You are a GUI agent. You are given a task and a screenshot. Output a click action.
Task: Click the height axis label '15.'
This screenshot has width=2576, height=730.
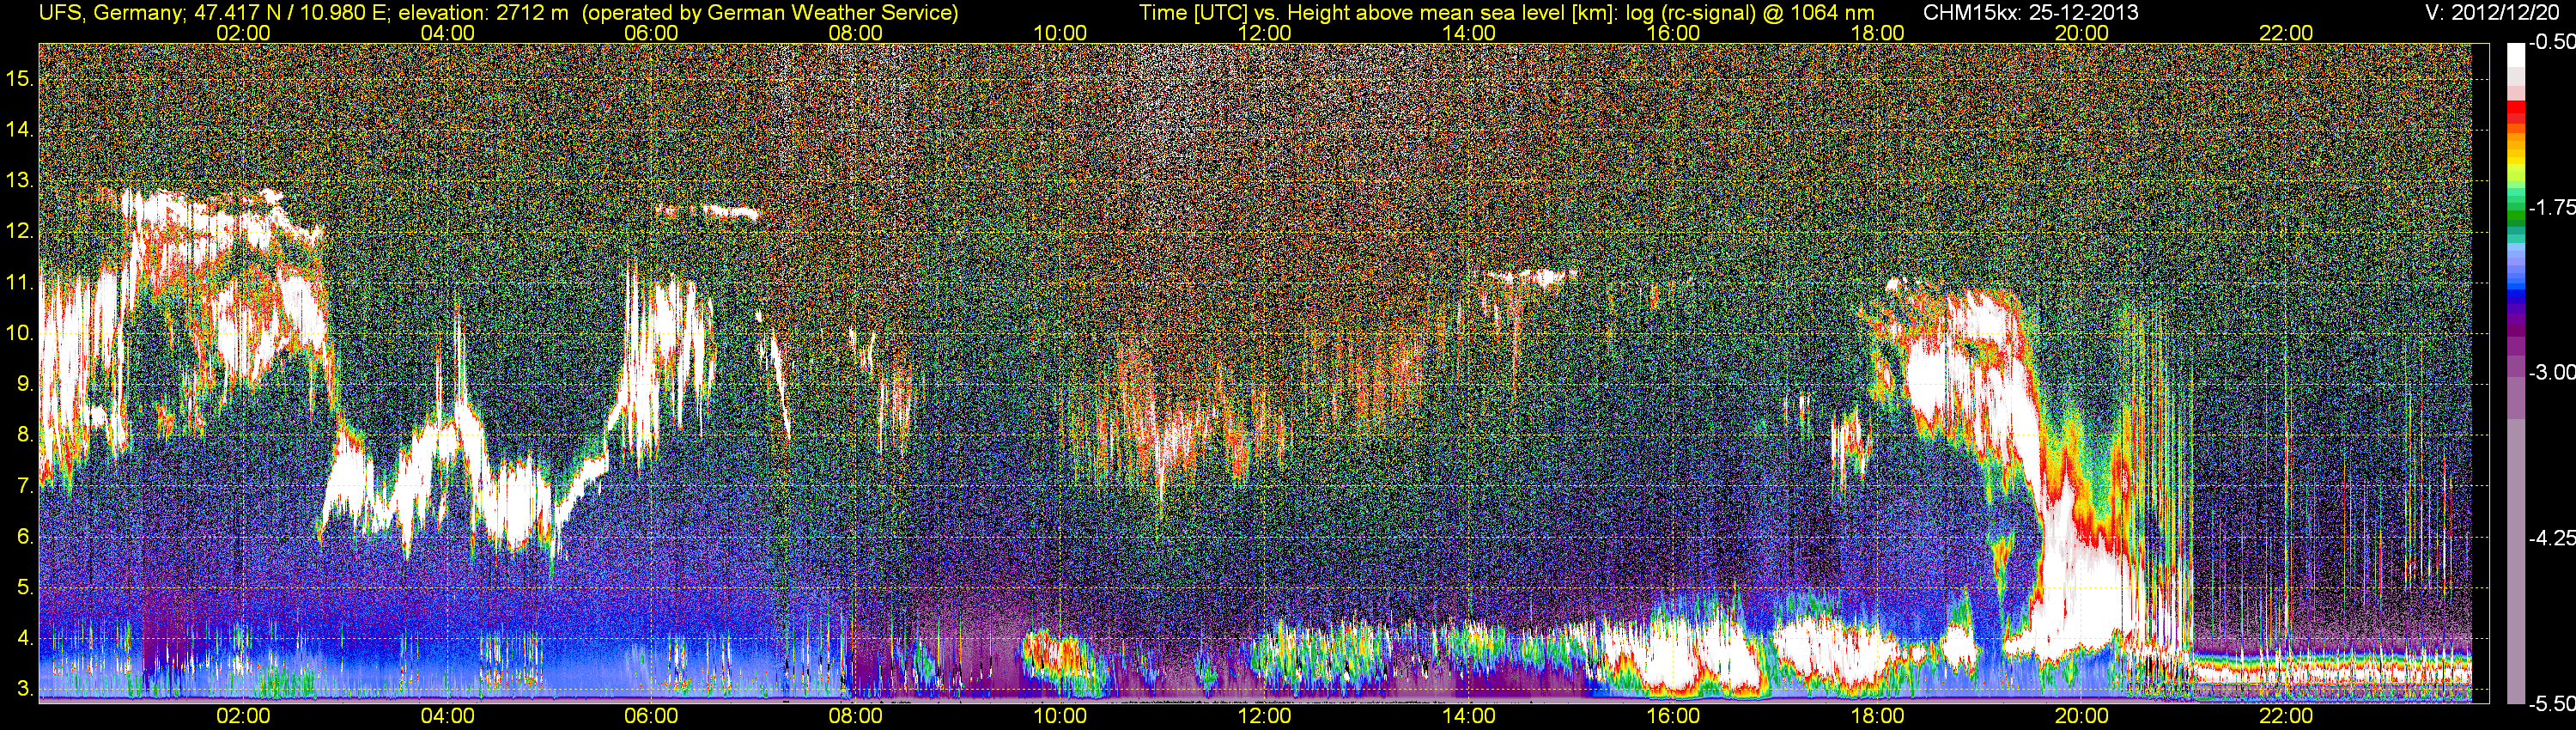coord(20,78)
